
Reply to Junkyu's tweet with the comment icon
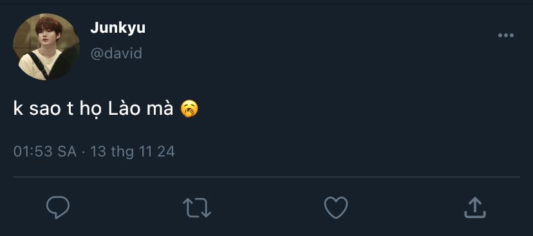[x=58, y=207]
